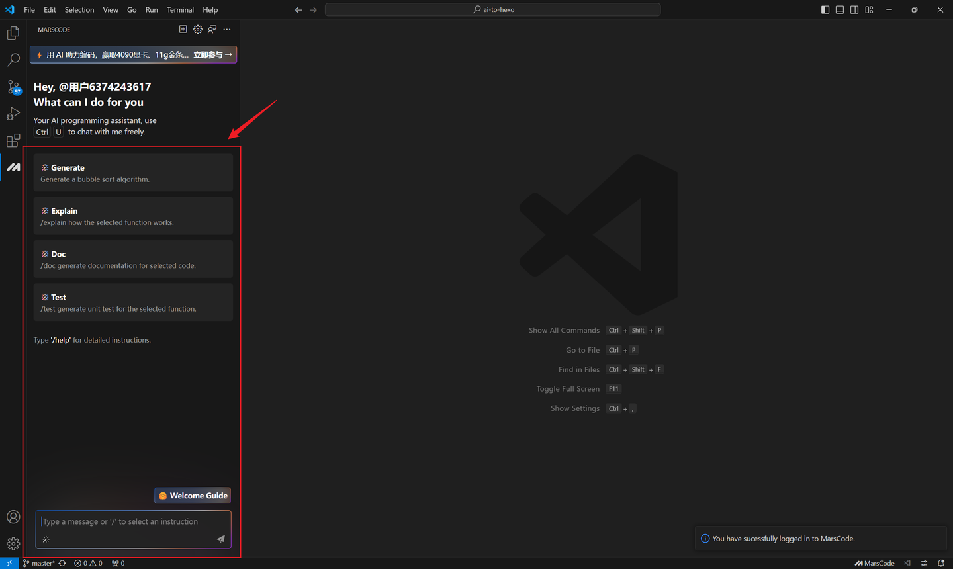Click the successfully logged in notification
This screenshot has height=569, width=953.
[821, 539]
